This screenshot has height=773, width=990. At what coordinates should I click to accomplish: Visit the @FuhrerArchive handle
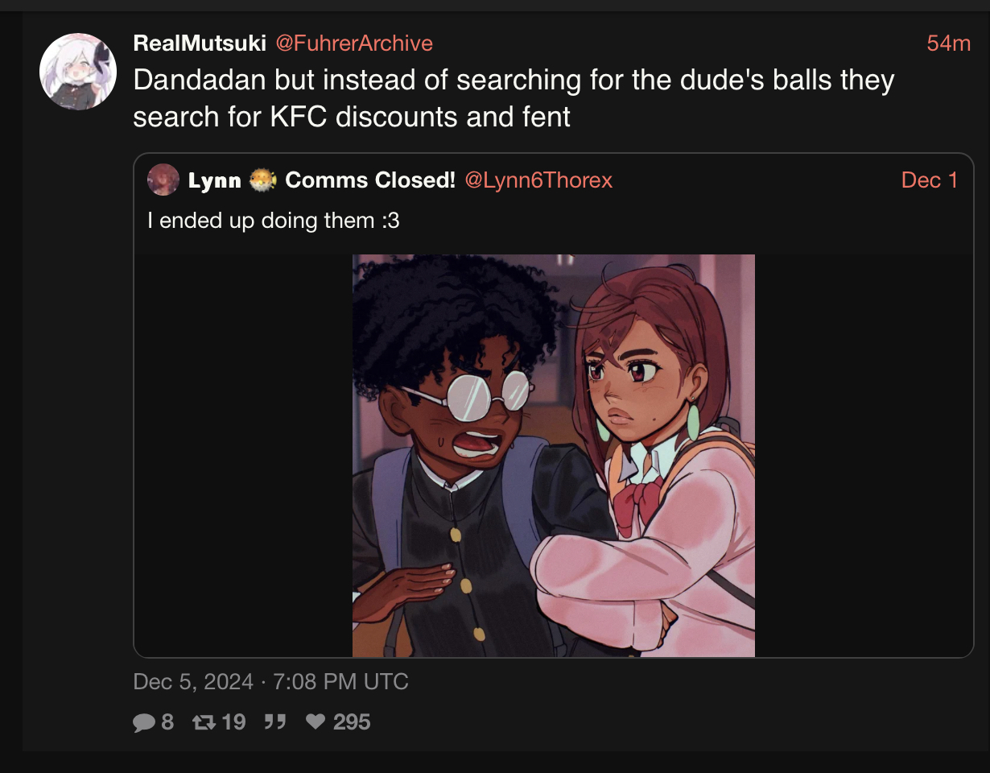click(354, 43)
